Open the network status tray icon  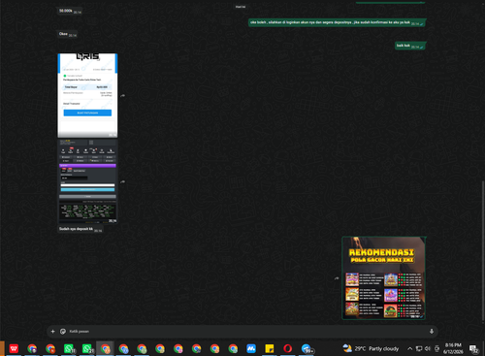pos(419,348)
